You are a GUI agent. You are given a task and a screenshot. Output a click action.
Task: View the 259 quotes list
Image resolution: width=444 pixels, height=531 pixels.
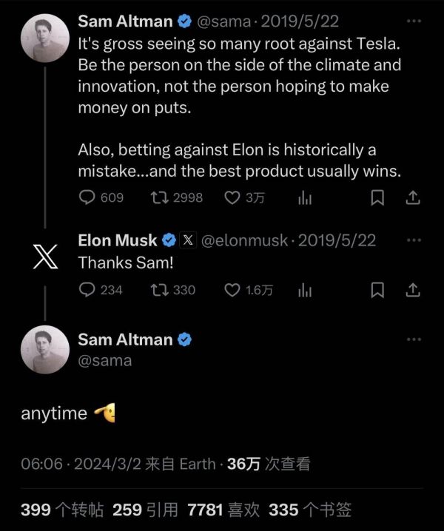pyautogui.click(x=145, y=510)
